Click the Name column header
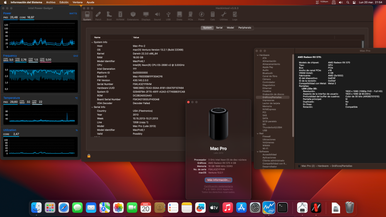The width and height of the screenshot is (386, 217). [x=97, y=37]
